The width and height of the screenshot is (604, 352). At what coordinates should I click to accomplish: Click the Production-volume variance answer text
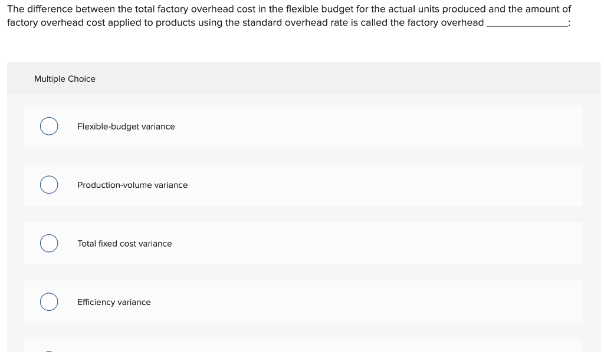132,185
